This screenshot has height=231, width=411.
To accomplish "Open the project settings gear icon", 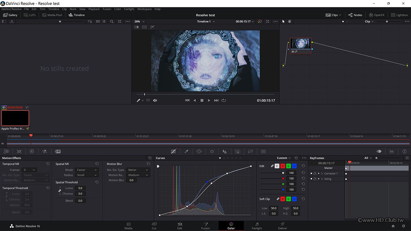I will pyautogui.click(x=403, y=226).
